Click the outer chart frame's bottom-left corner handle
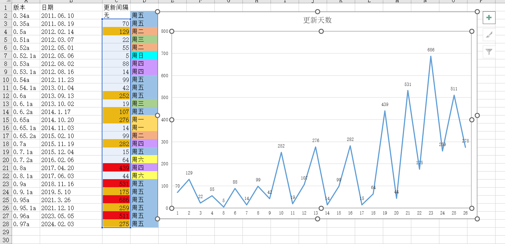The width and height of the screenshot is (505, 244). click(x=158, y=219)
